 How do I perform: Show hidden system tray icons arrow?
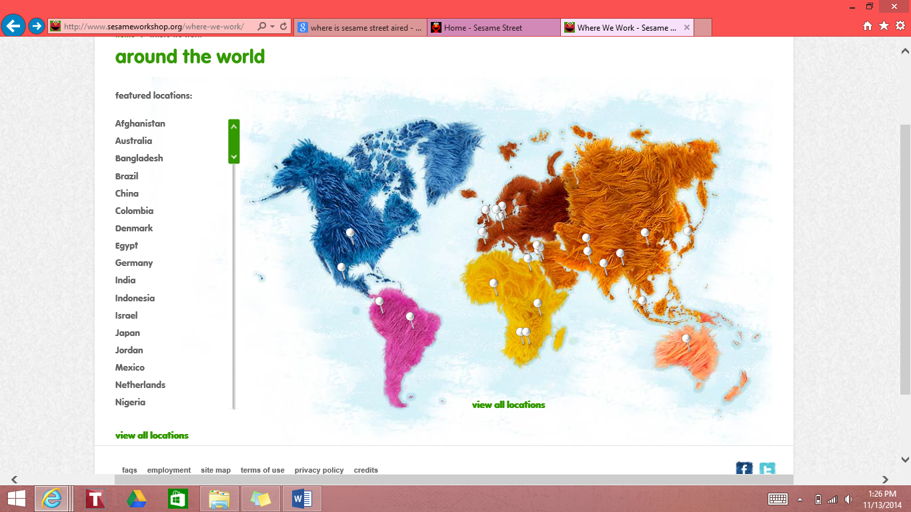(800, 499)
